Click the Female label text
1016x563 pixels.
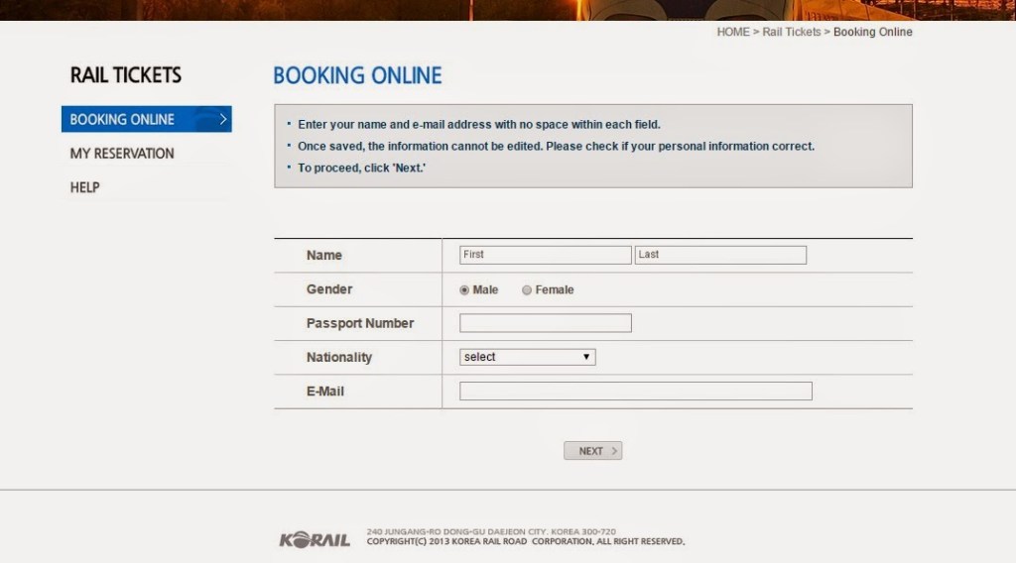click(554, 289)
